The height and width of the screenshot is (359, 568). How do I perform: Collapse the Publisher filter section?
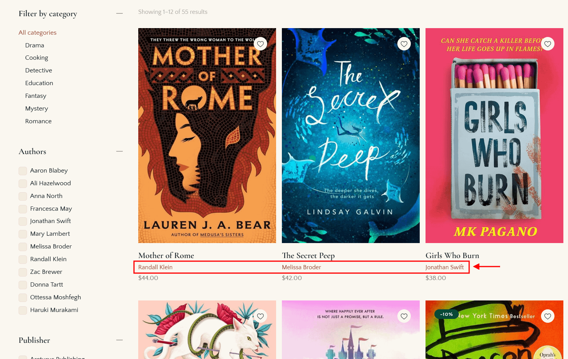click(x=119, y=340)
